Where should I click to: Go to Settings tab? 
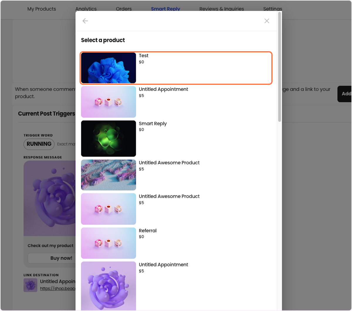(x=273, y=9)
